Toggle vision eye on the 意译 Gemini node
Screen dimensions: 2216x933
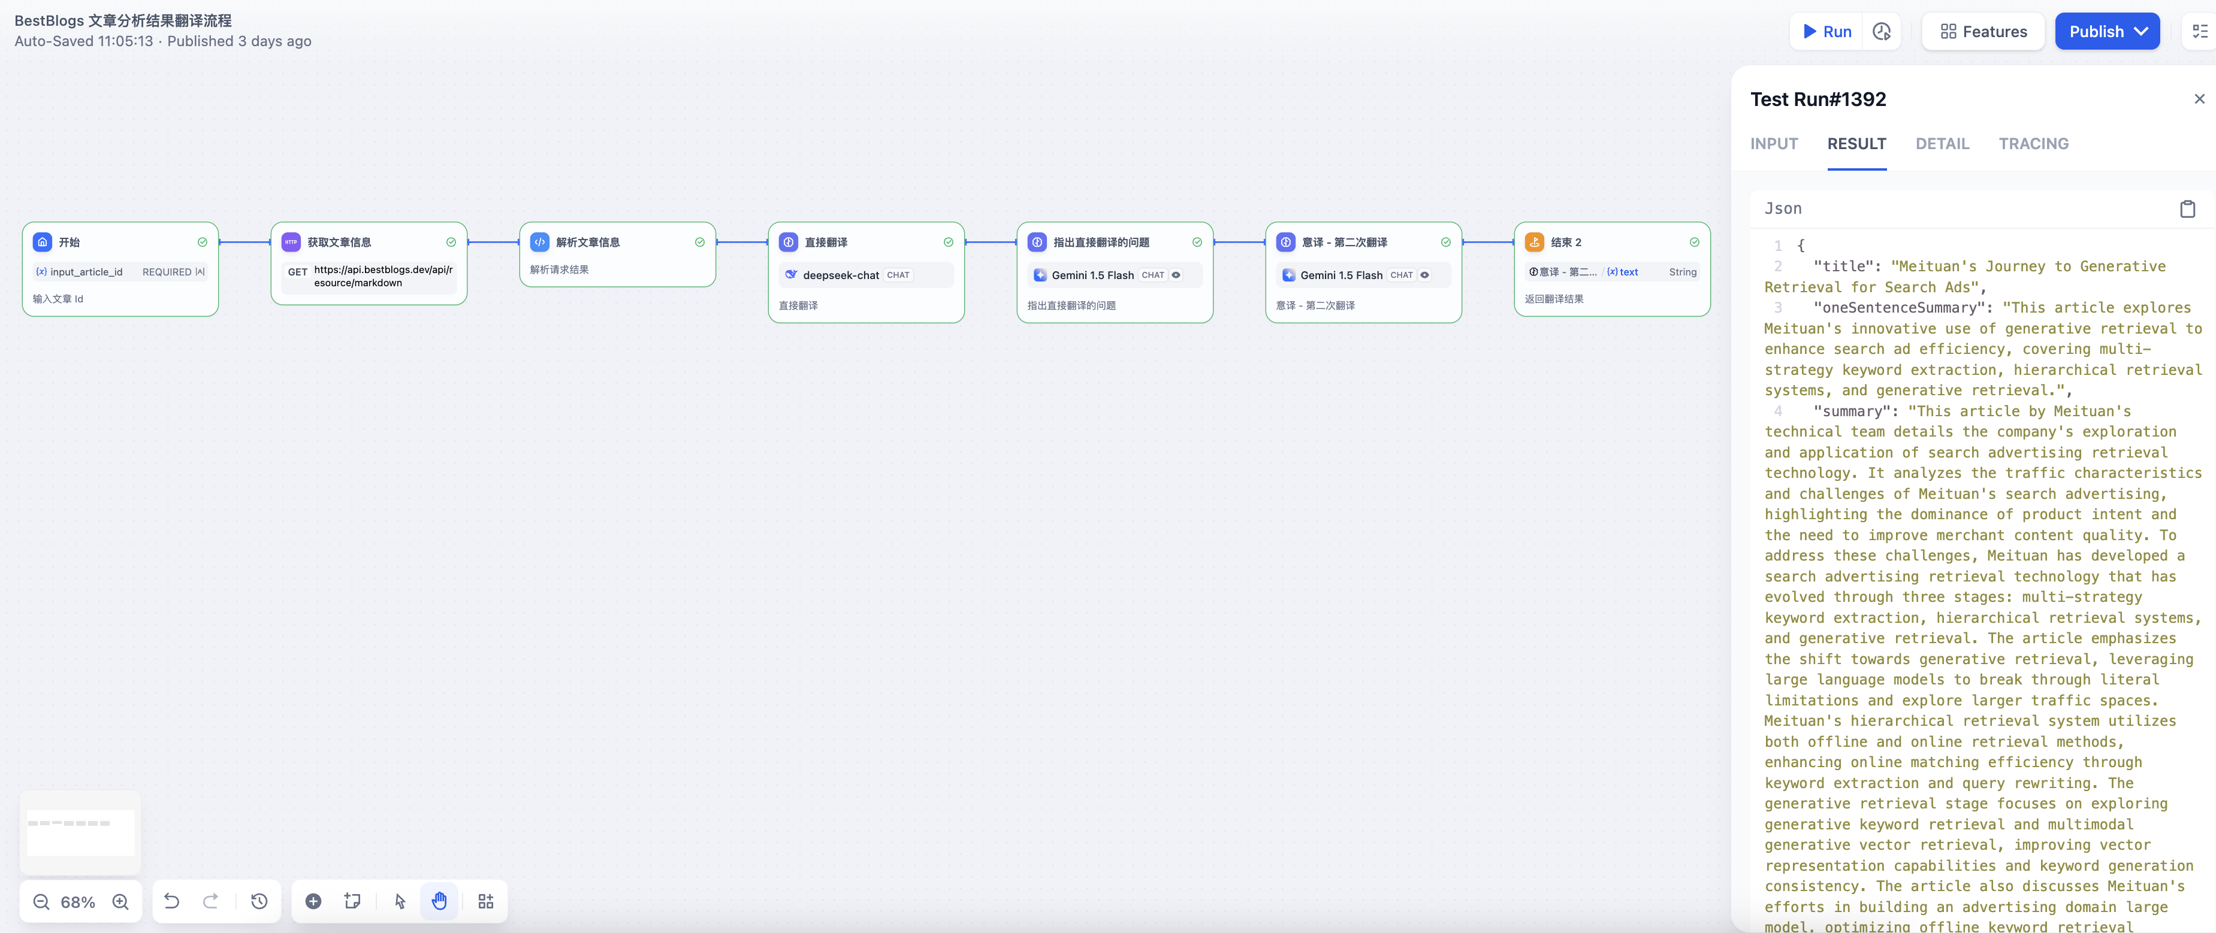click(x=1424, y=275)
